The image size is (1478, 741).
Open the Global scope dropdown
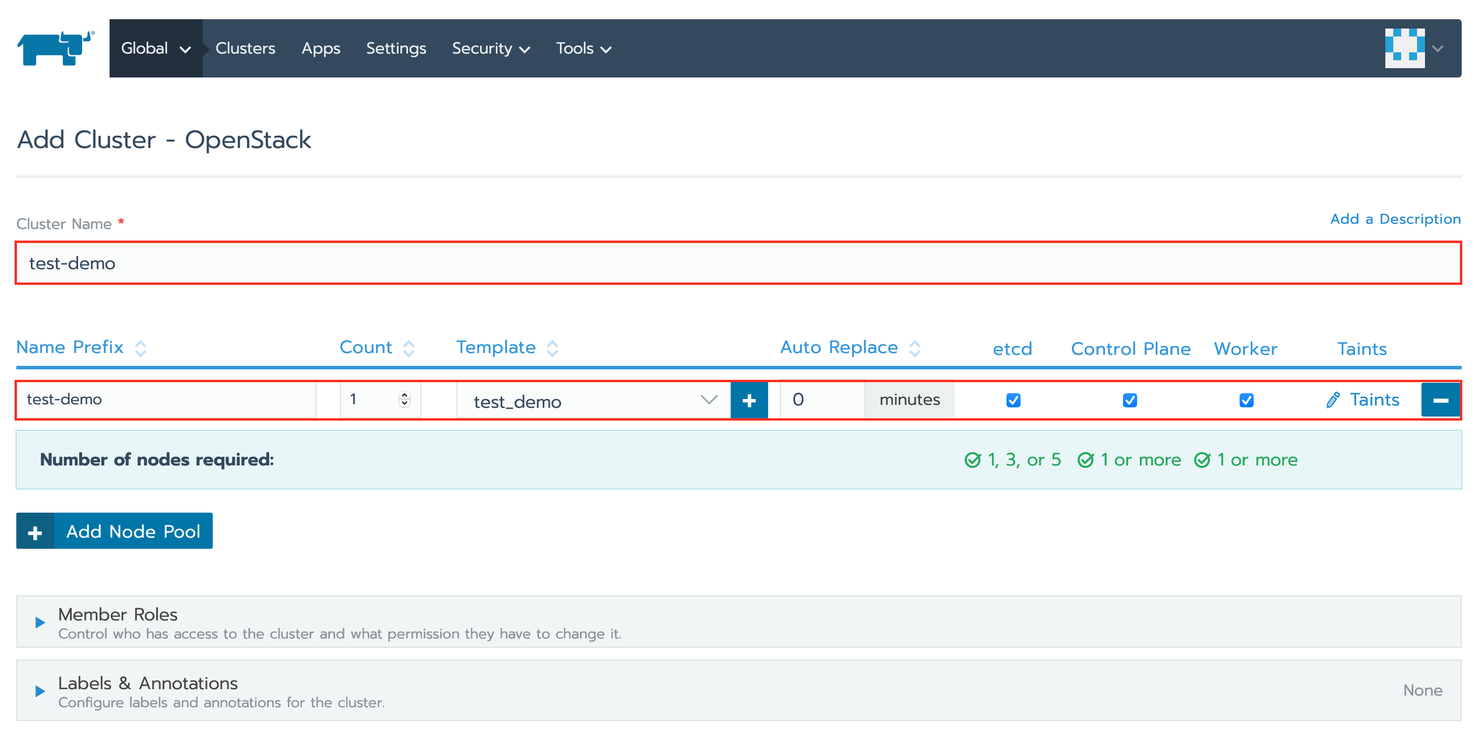tap(156, 48)
